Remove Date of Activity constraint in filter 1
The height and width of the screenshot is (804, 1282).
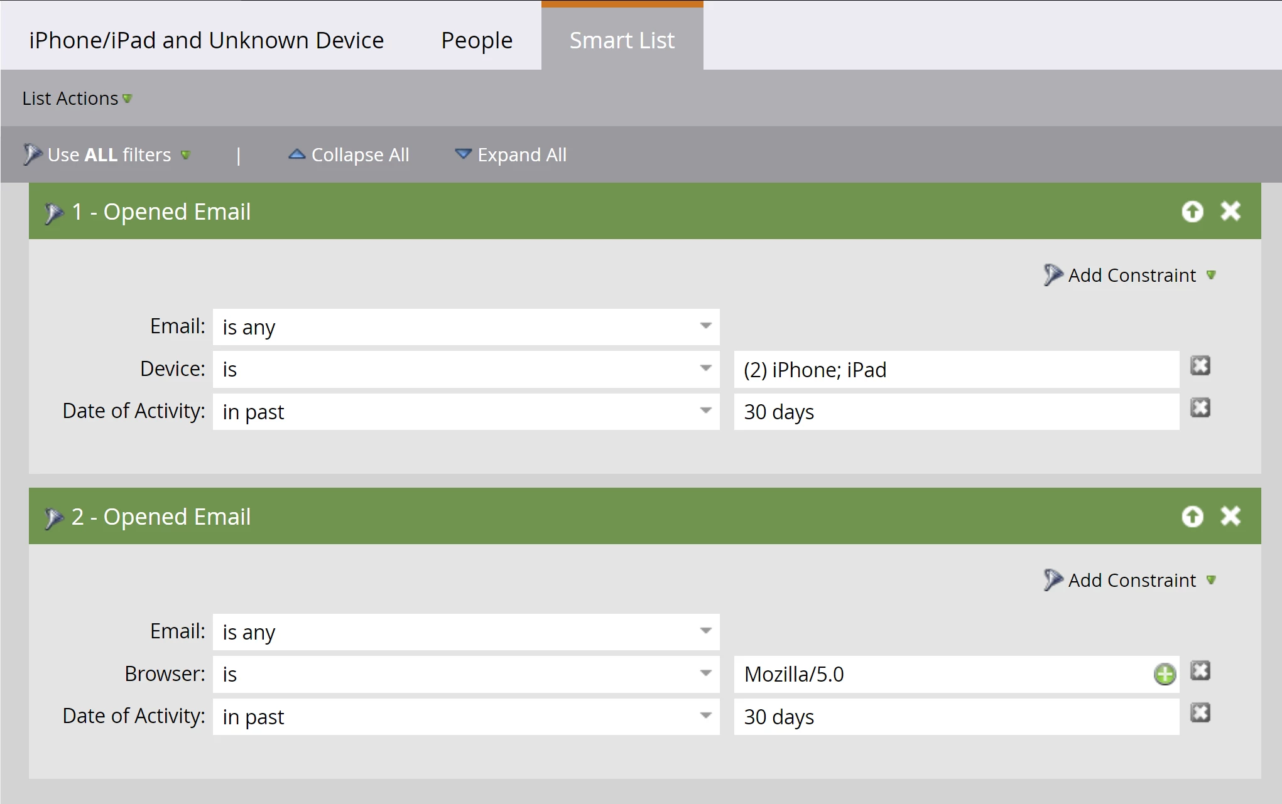(x=1200, y=408)
